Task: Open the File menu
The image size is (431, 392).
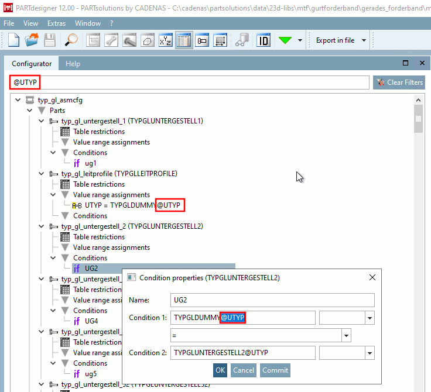Action: point(9,23)
